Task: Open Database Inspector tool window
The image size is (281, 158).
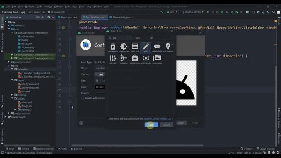Action: 43,149
